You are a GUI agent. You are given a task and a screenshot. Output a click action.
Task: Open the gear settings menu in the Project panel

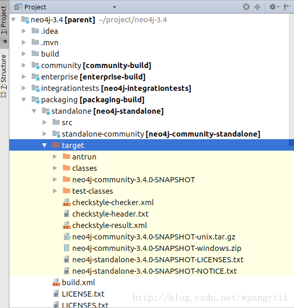274,7
